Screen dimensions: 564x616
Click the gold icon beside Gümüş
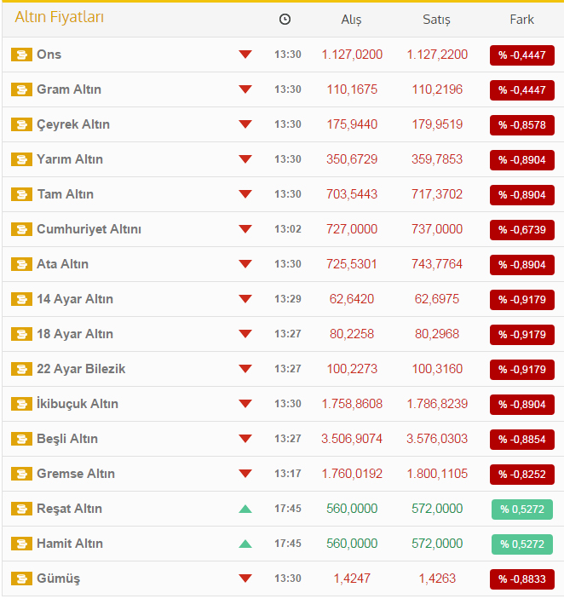click(x=21, y=579)
